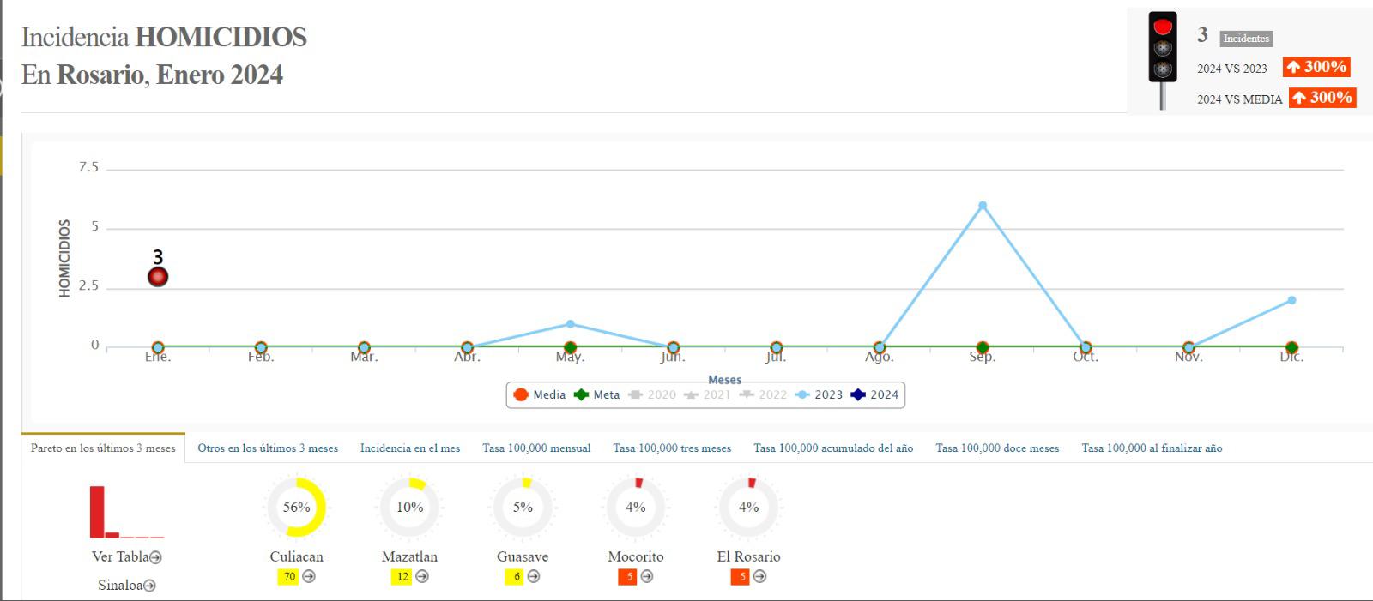Toggle the Media series in chart legend

[x=540, y=394]
